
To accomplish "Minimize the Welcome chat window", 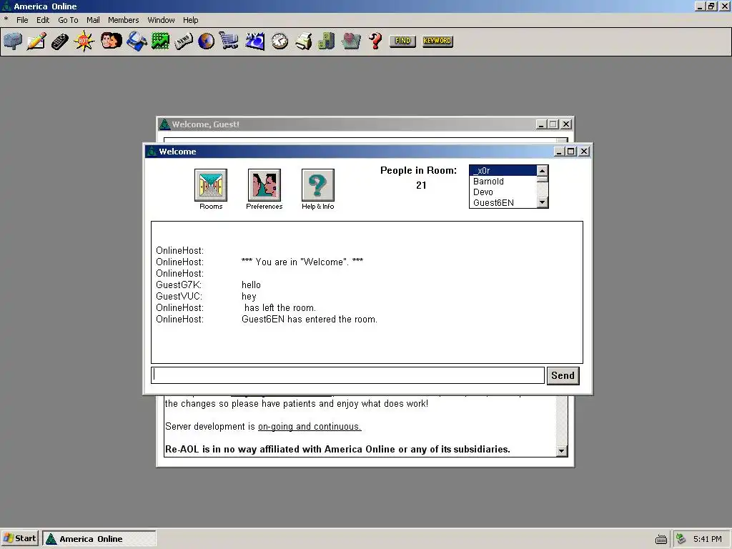I will pos(559,152).
